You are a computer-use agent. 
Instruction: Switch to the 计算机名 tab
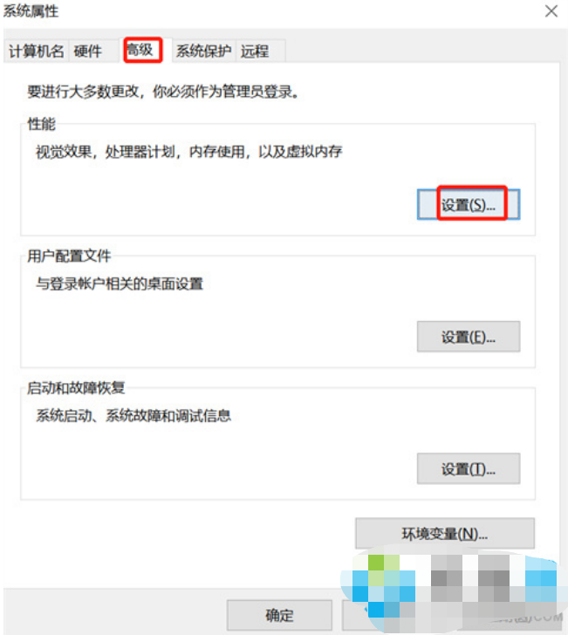coord(37,51)
